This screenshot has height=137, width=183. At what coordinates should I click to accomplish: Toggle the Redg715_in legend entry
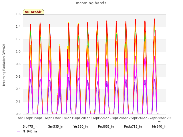point(130,126)
